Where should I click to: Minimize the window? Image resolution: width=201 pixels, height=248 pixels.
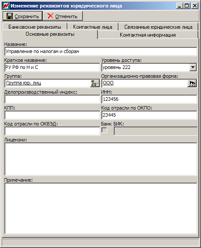coord(179,6)
